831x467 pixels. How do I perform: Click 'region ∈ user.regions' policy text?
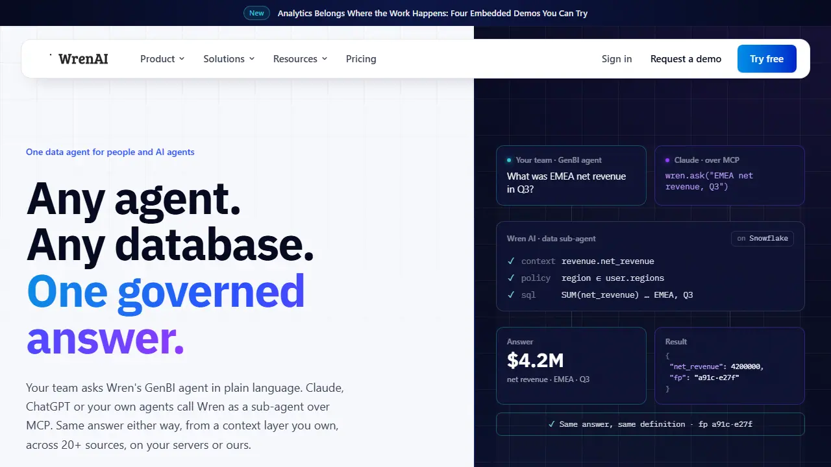tap(613, 278)
